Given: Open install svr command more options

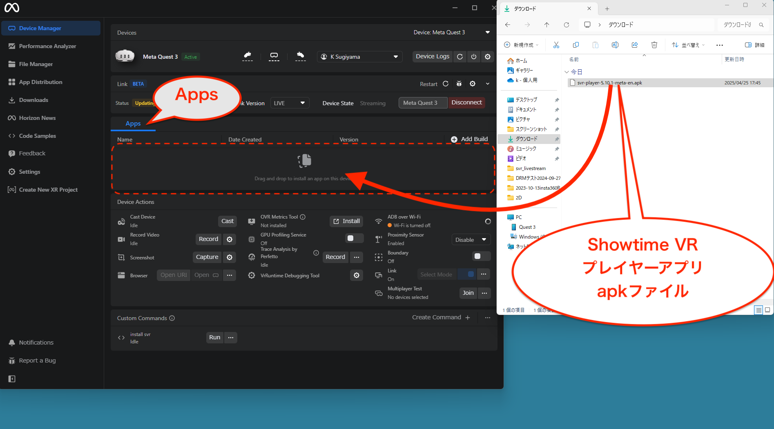Looking at the screenshot, I should (x=231, y=338).
